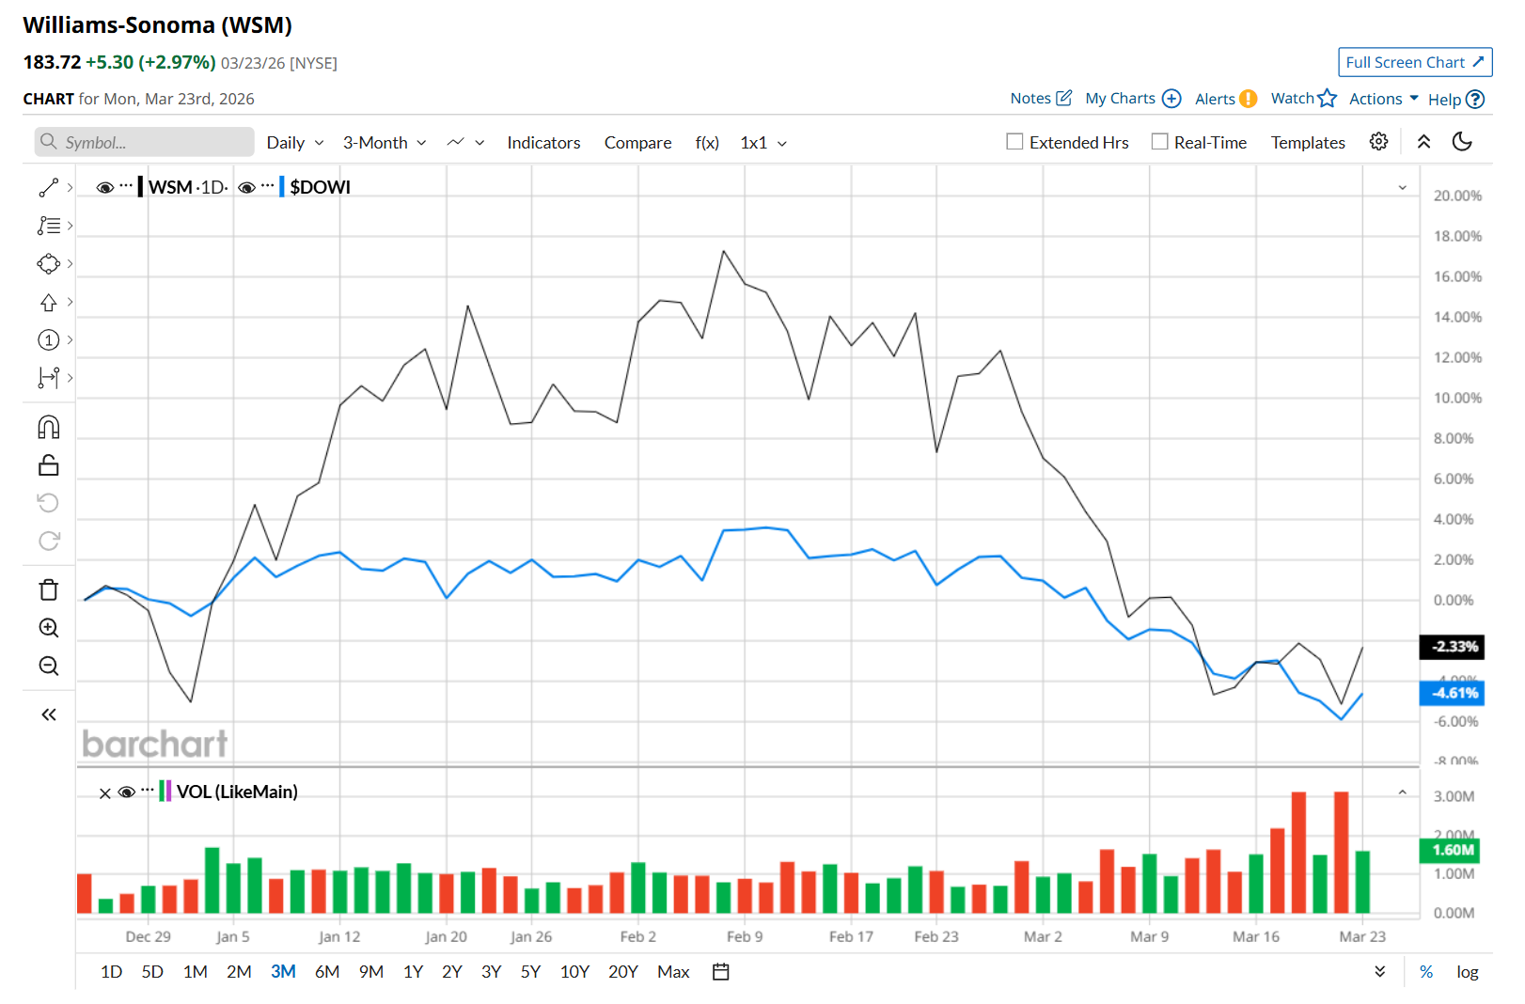This screenshot has width=1525, height=1004.
Task: Collapse the volume pane chevron
Action: click(x=1402, y=792)
